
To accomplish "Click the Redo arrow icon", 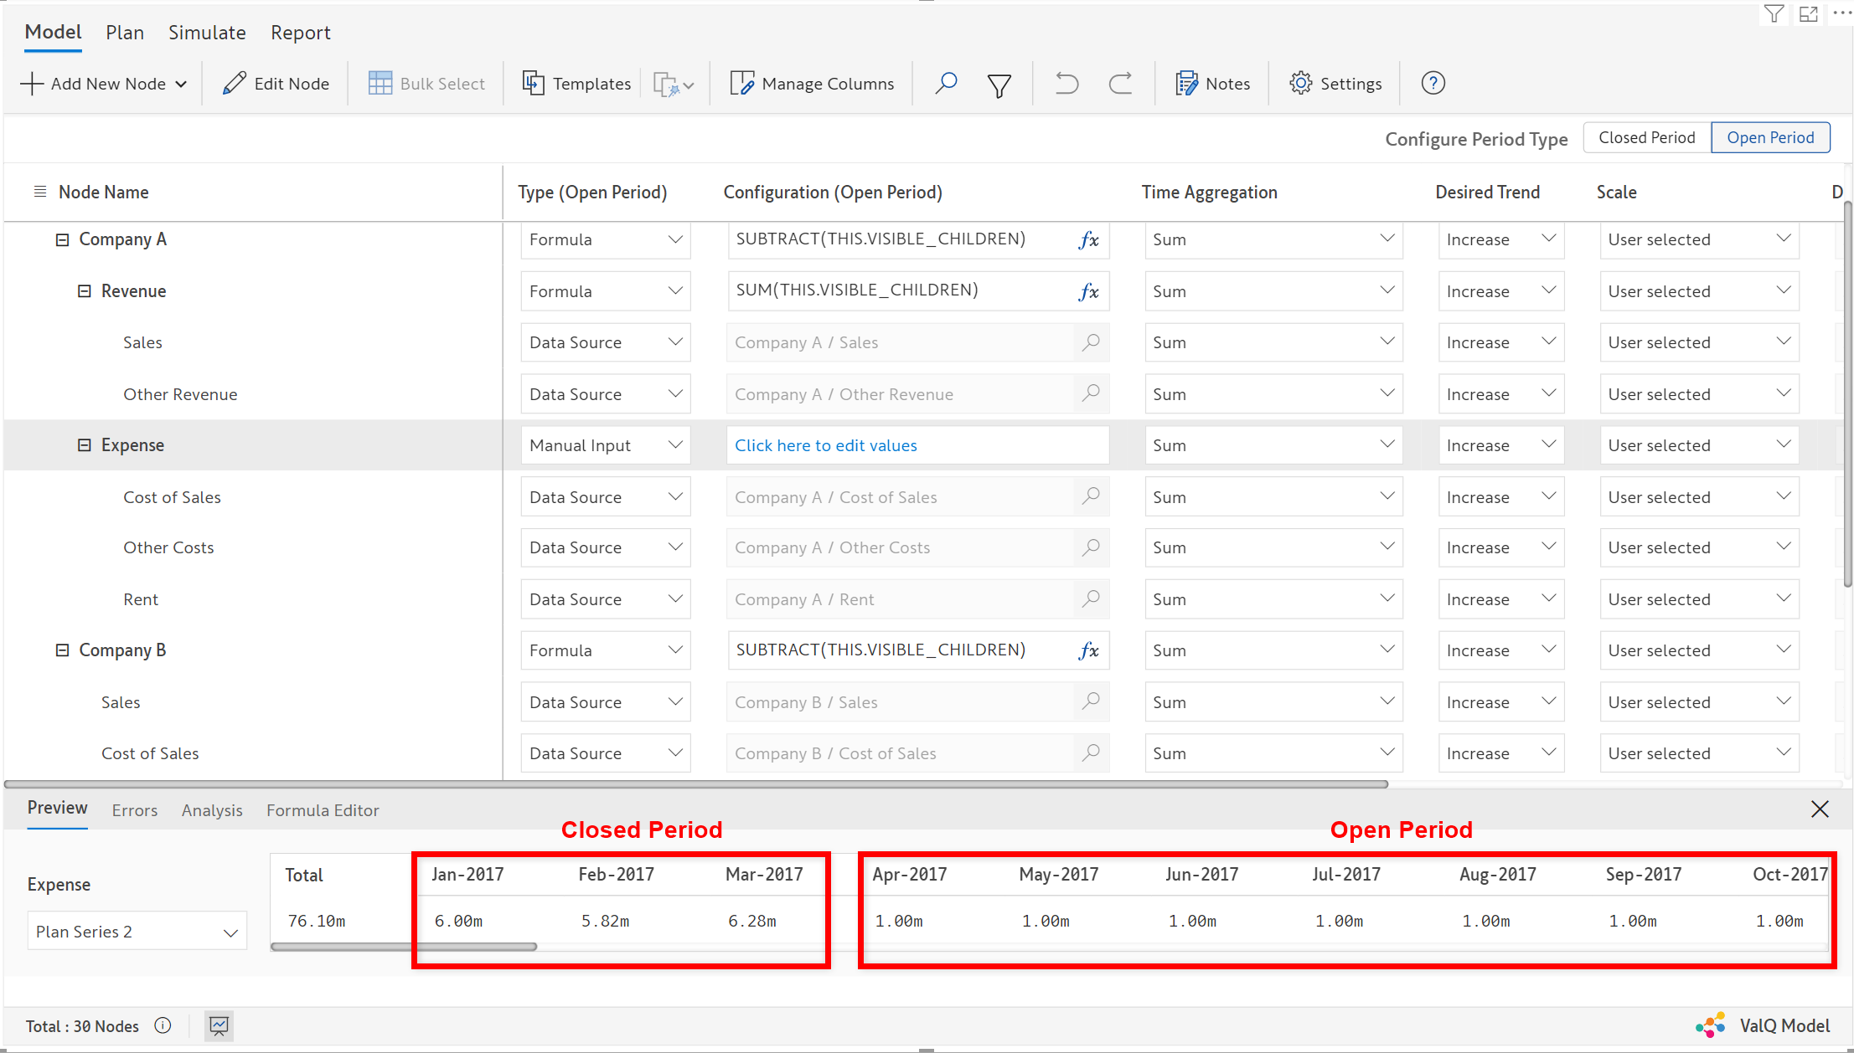I will tap(1120, 83).
